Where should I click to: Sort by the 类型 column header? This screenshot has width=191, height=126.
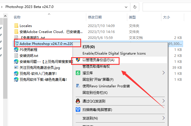pos(132,17)
